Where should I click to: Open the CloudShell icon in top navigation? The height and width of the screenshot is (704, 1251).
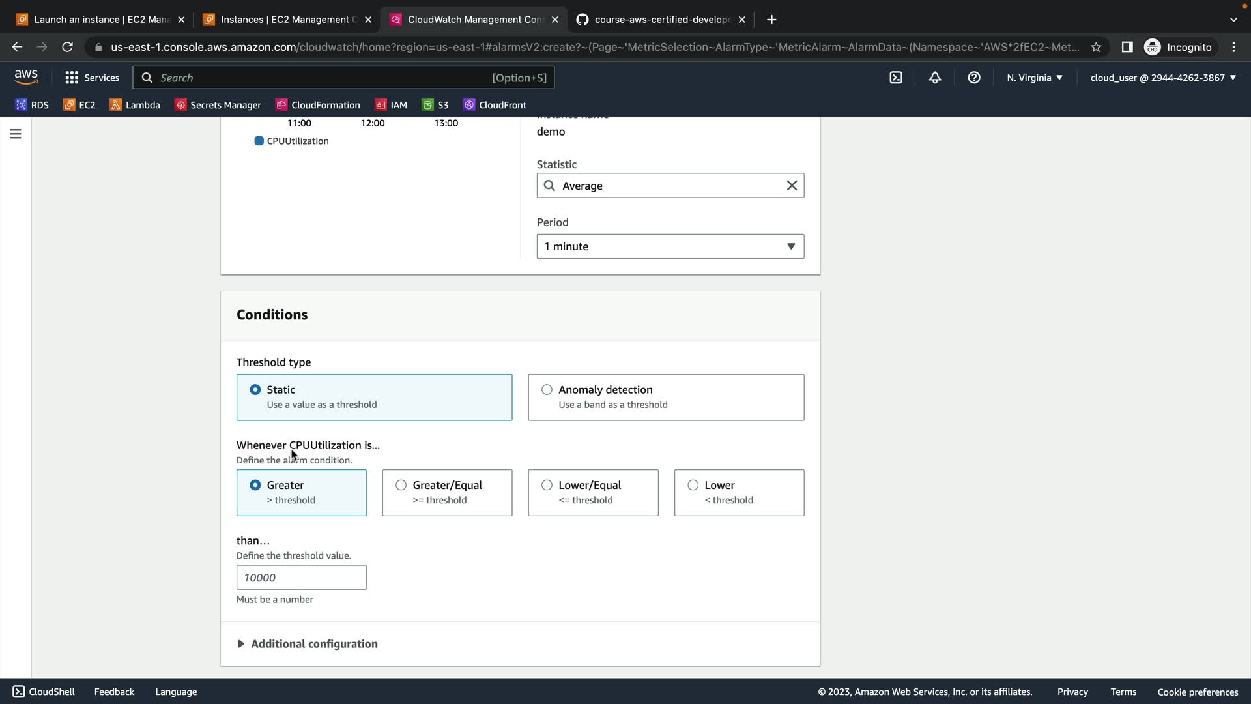(x=896, y=78)
